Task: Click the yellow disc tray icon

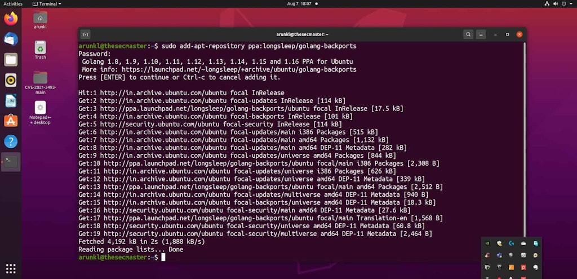Action: (x=535, y=255)
